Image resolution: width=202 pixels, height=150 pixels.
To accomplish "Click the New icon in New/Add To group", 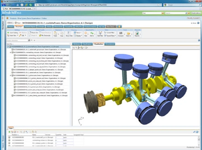I will (86, 34).
